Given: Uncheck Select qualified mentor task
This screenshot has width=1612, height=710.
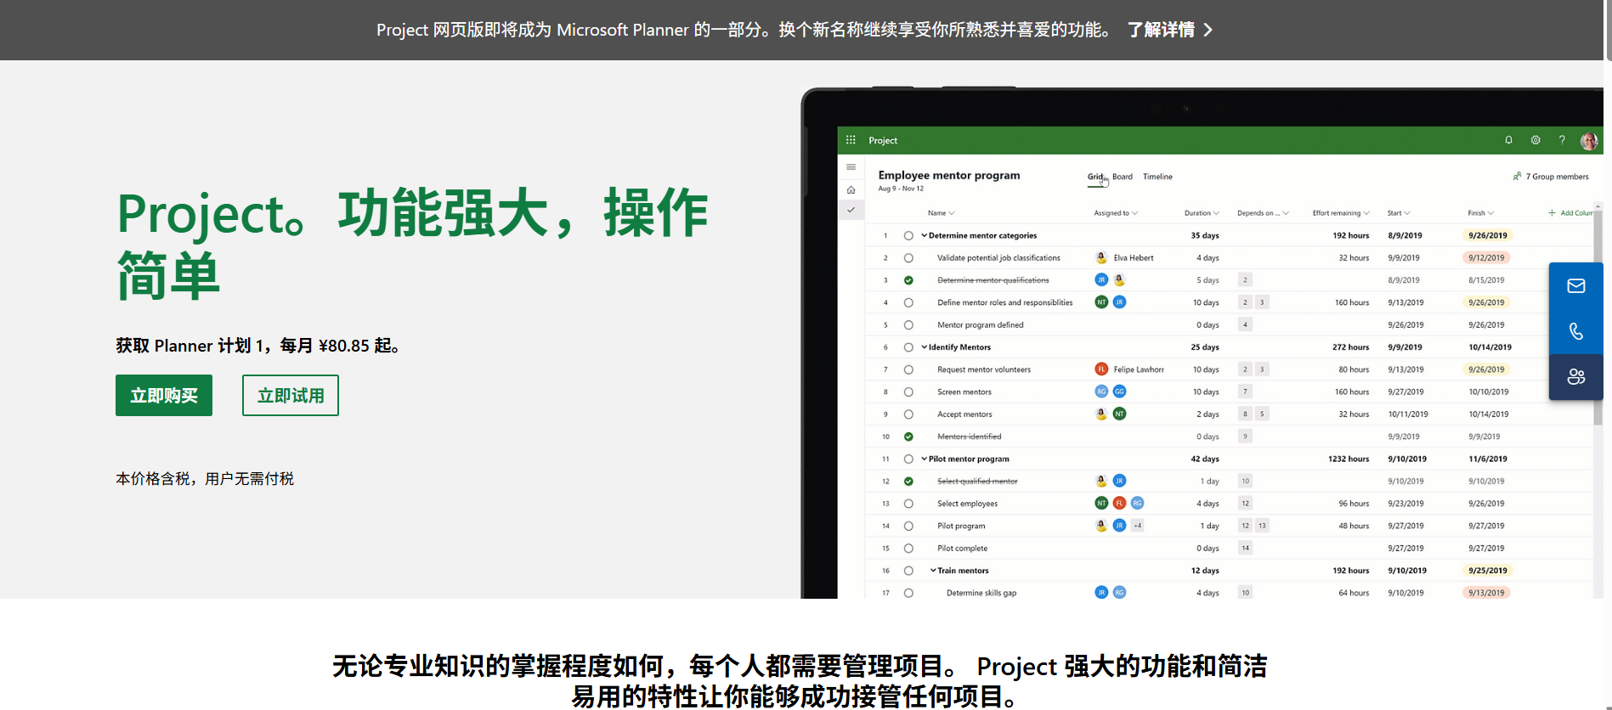Looking at the screenshot, I should point(908,482).
